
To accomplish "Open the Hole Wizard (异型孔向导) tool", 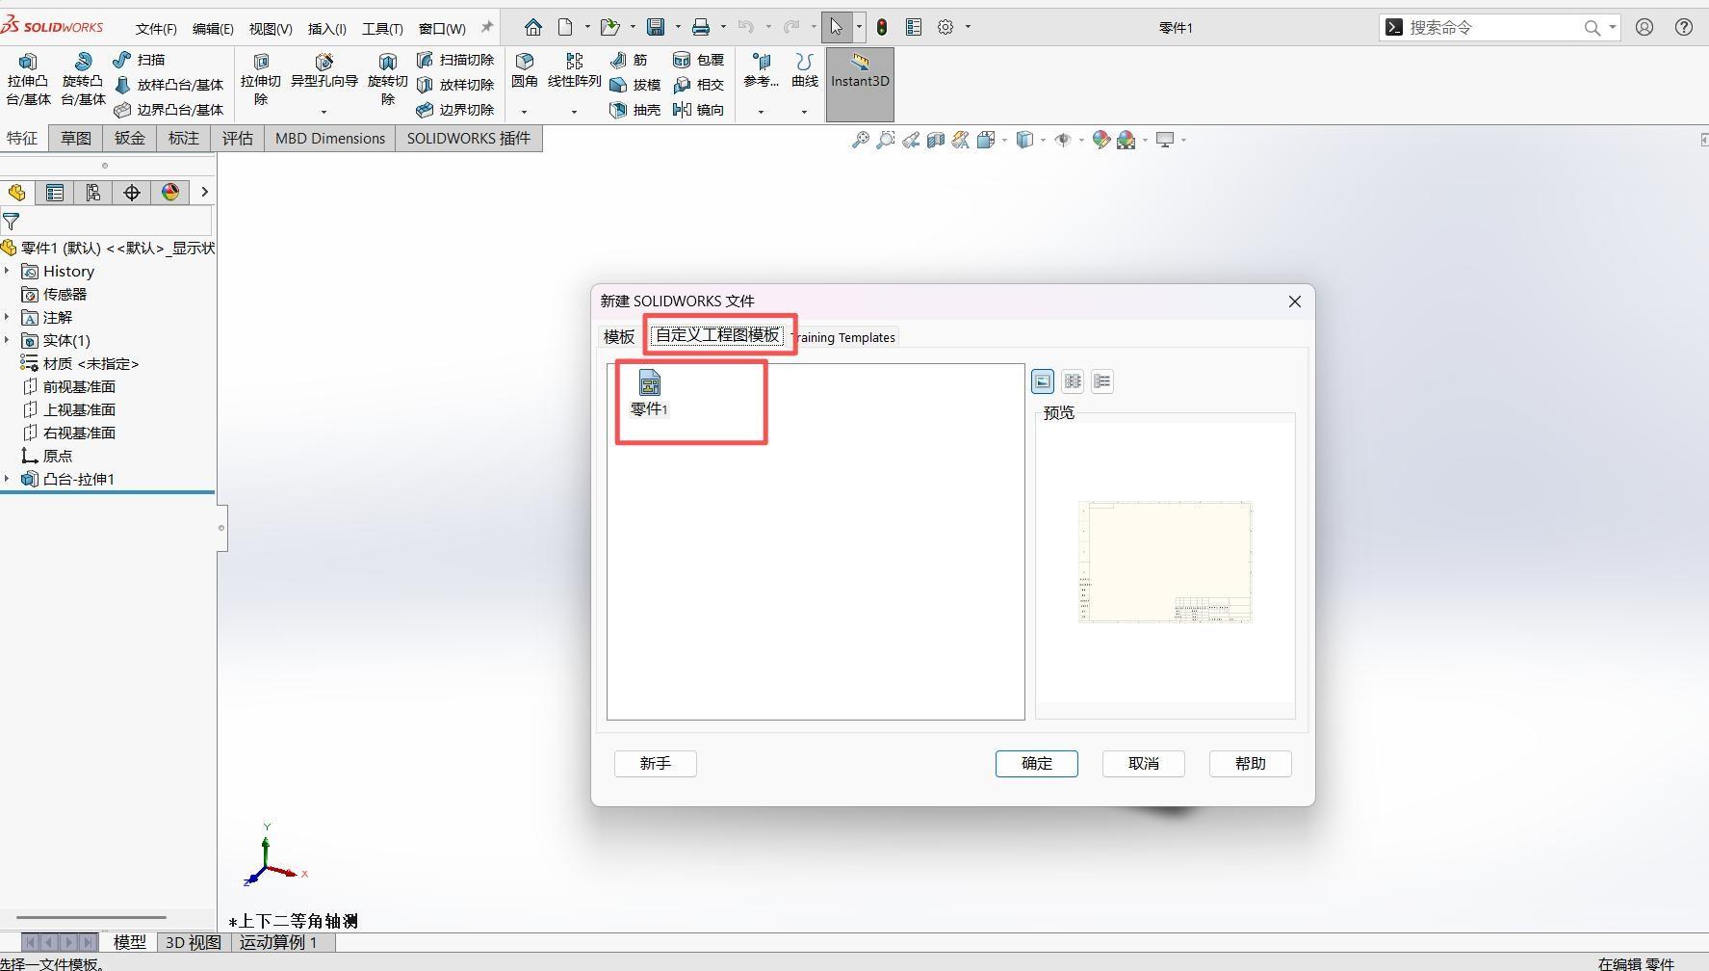I will click(x=324, y=72).
